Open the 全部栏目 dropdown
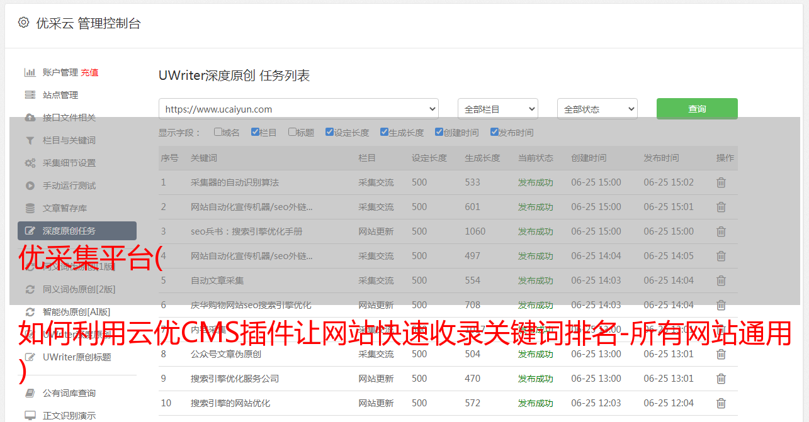The image size is (809, 422). pyautogui.click(x=498, y=109)
